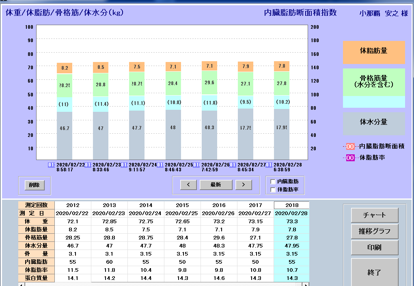Enable the 内臓脂肪 checkbox
Screen dimensions: 414x286
tap(273, 182)
